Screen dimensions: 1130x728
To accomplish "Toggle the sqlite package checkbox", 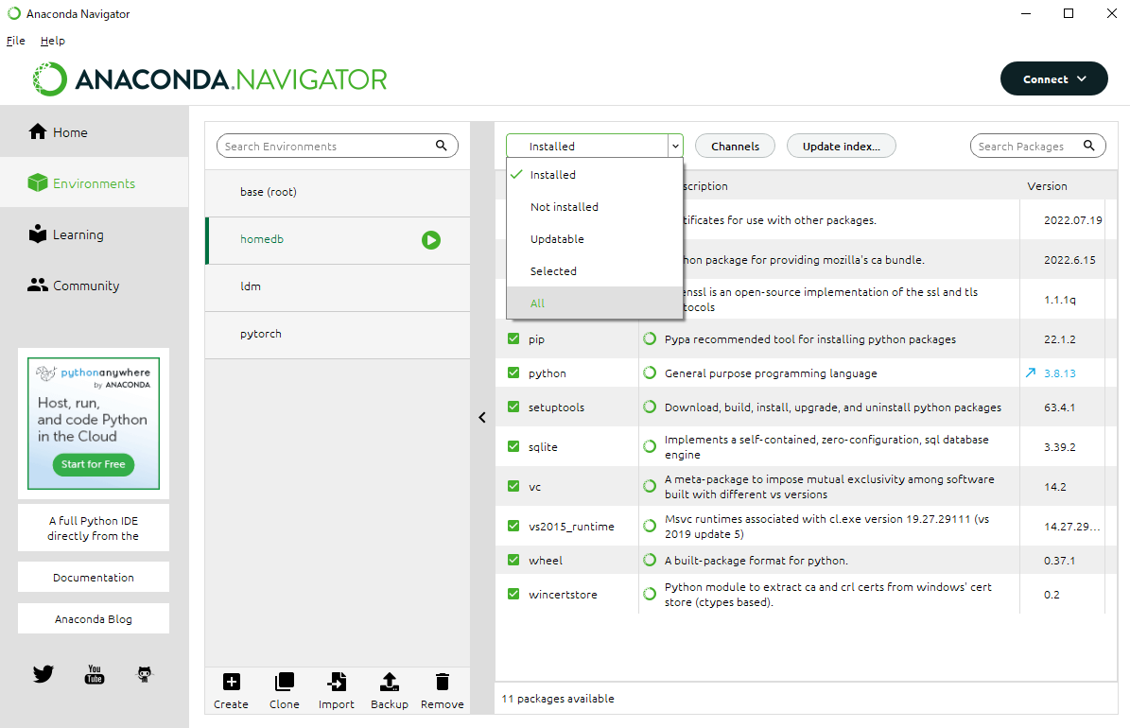I will pos(513,446).
